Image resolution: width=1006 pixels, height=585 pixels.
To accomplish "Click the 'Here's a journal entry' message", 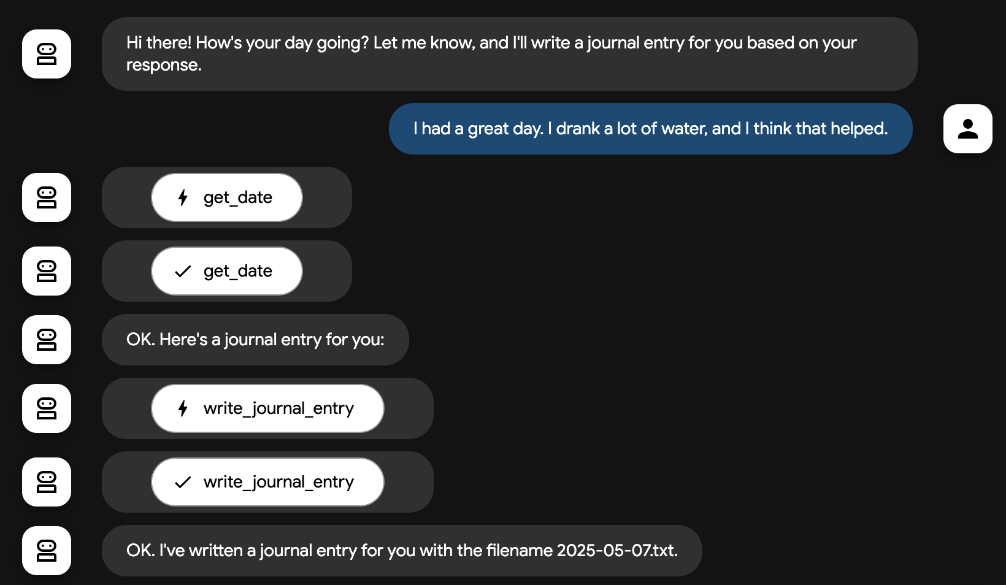I will point(255,340).
